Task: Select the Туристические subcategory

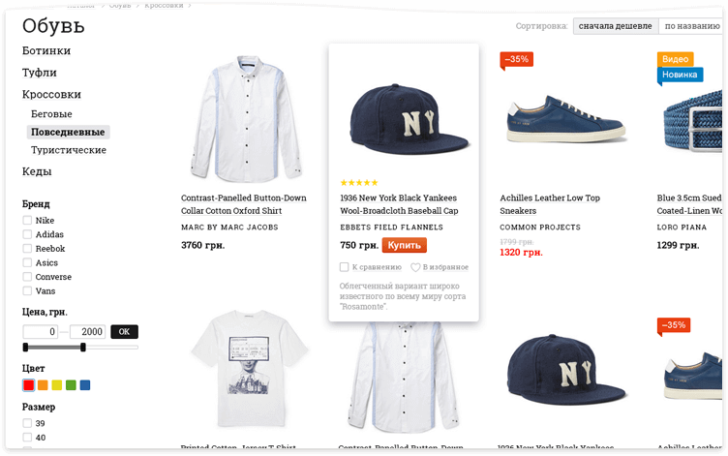Action: (69, 150)
